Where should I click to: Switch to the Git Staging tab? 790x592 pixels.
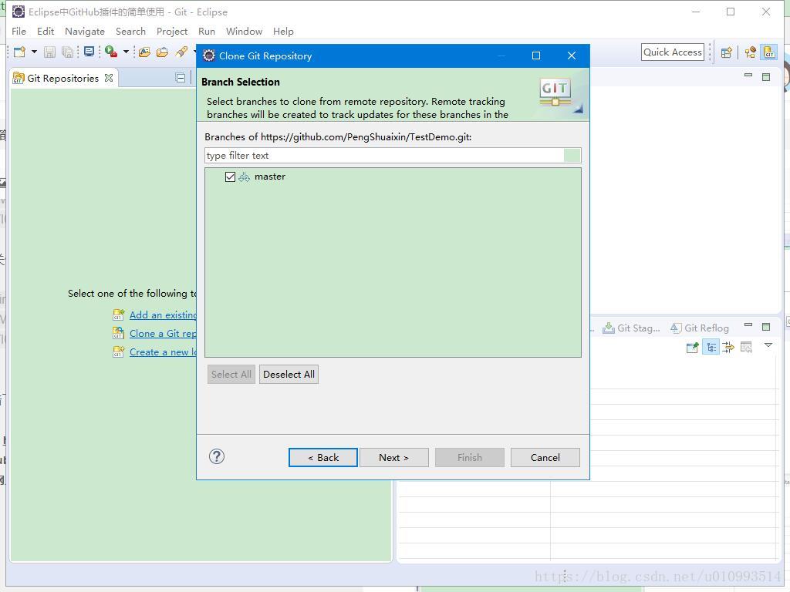pos(631,328)
